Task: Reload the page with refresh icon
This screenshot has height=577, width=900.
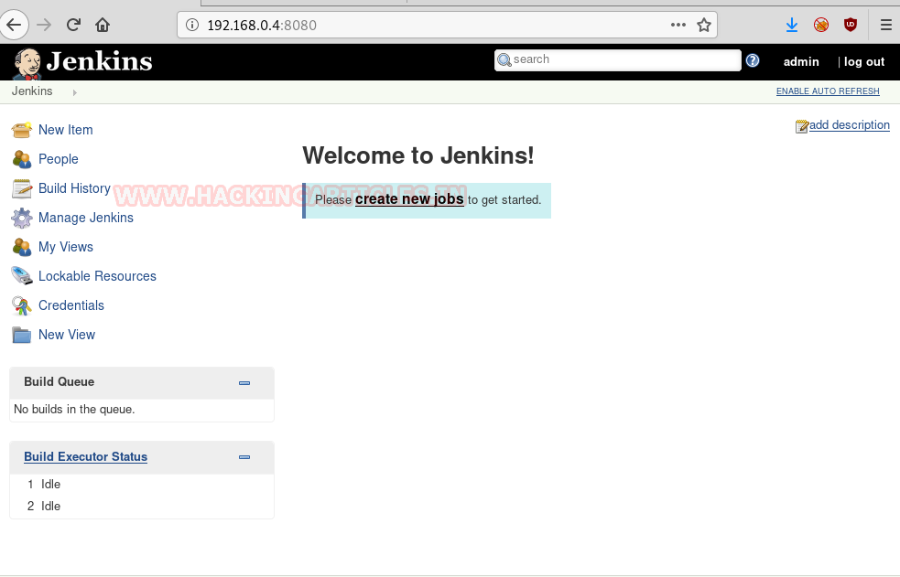Action: point(73,25)
